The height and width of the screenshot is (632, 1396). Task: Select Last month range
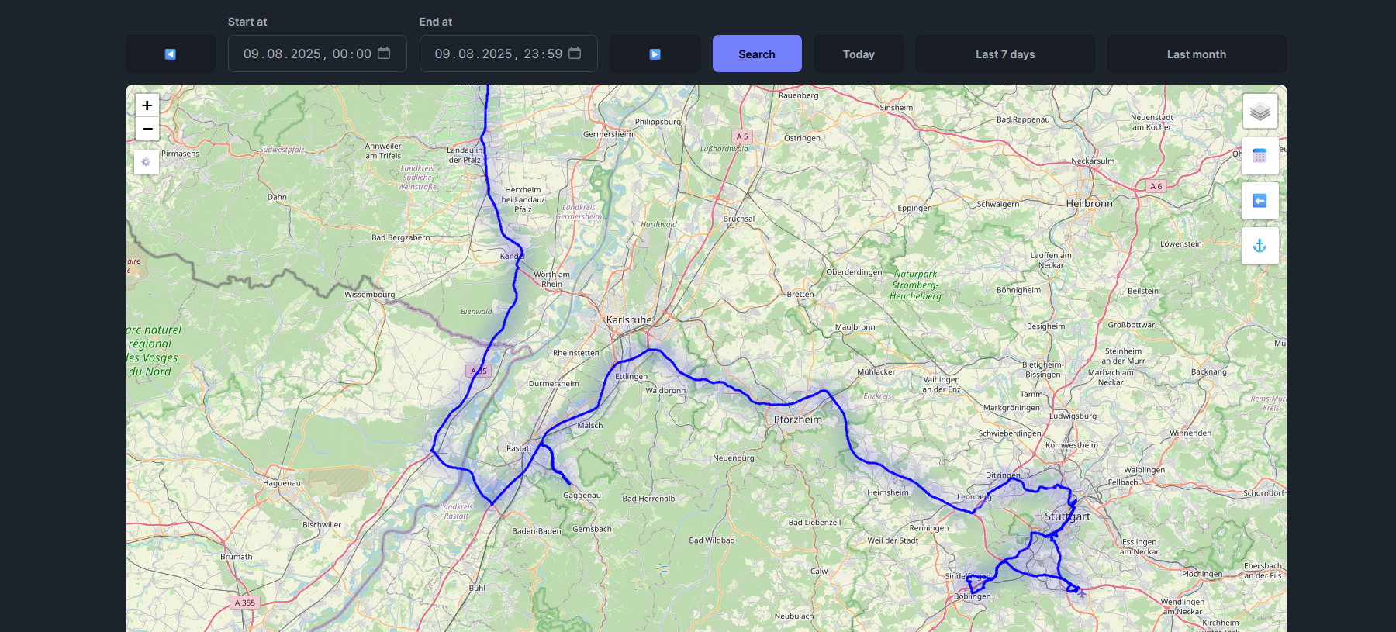[1197, 54]
